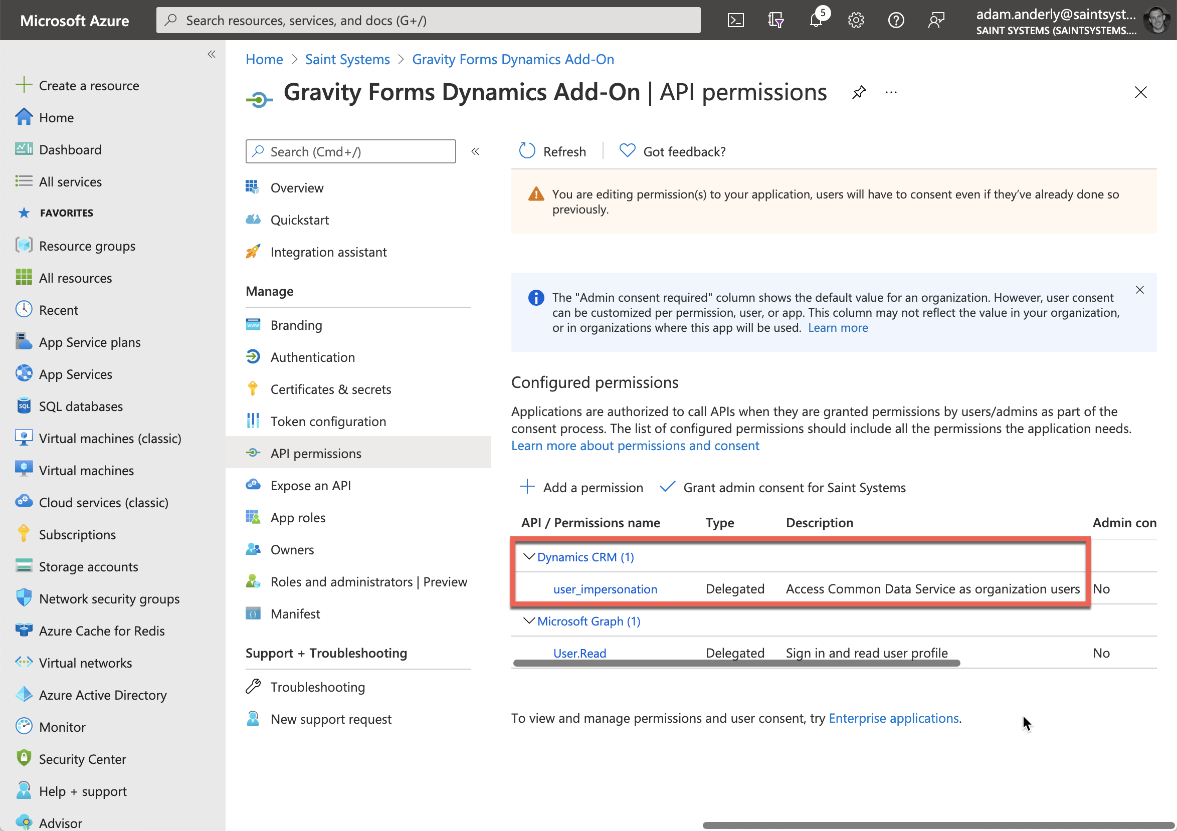
Task: Focus the global search resources field
Action: (x=428, y=21)
